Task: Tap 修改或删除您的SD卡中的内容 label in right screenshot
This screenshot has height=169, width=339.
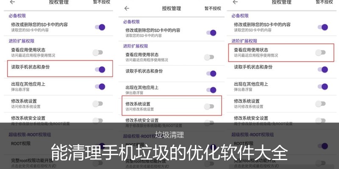Action: tap(262, 25)
